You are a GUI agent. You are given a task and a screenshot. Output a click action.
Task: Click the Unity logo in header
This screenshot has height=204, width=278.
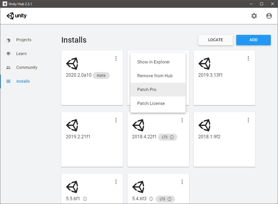(x=16, y=16)
